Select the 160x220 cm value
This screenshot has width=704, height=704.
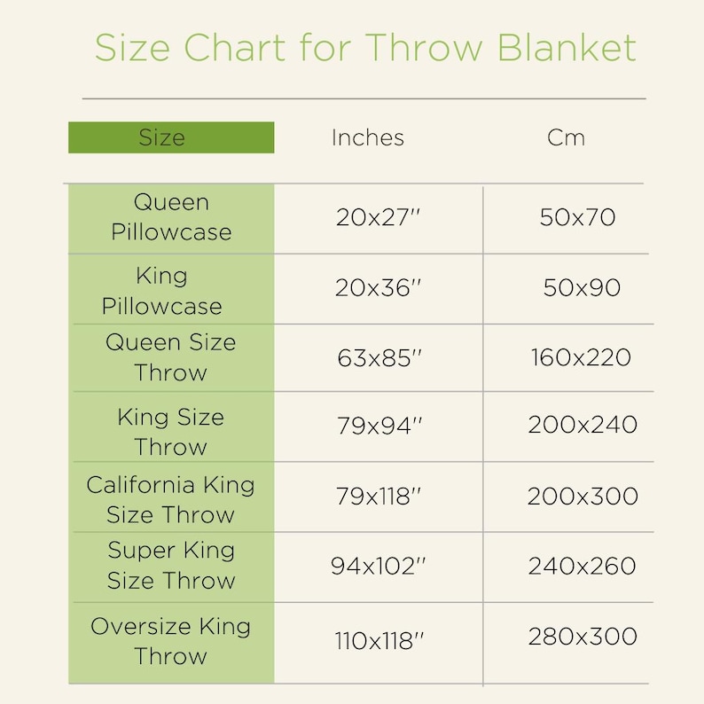581,357
